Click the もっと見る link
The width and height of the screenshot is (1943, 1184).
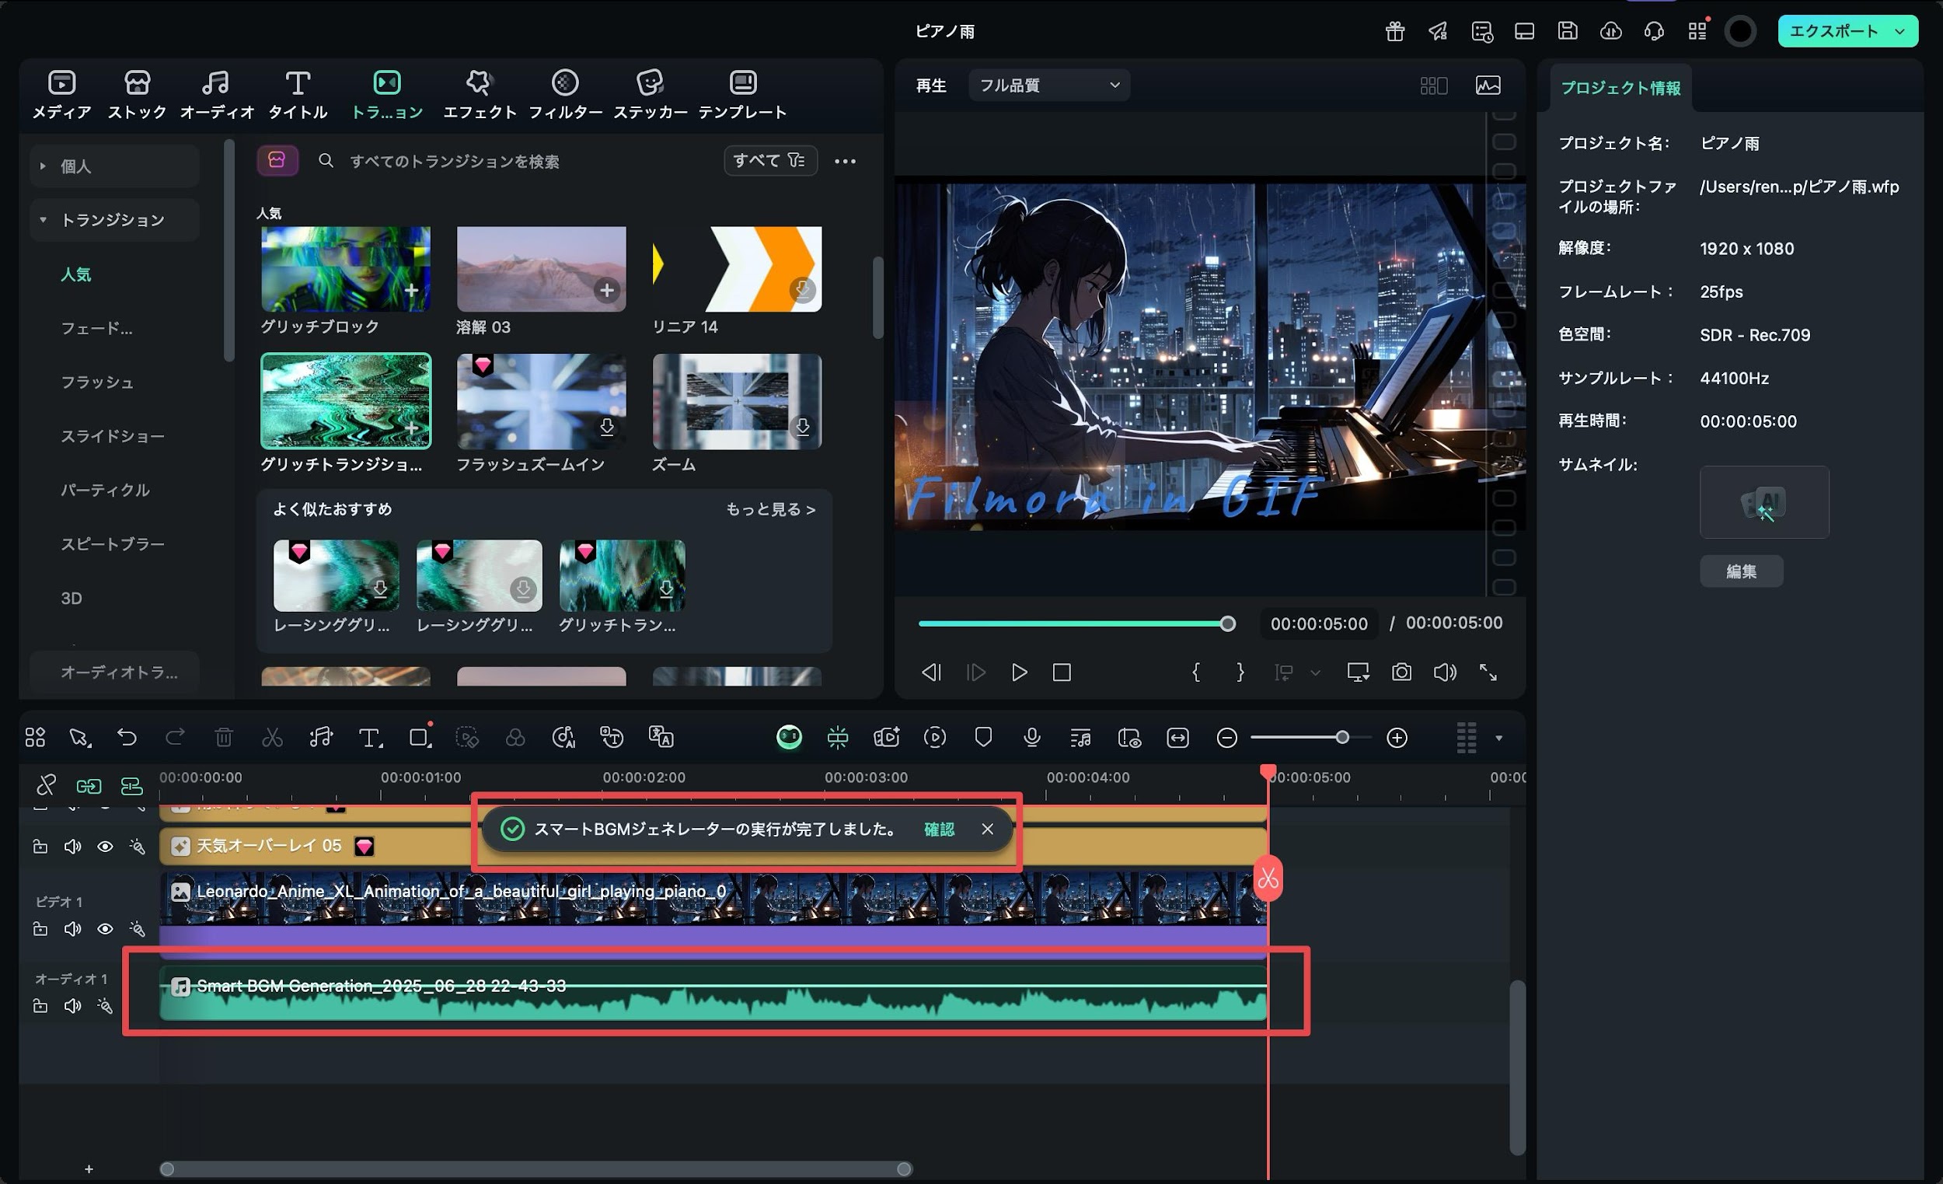point(770,509)
